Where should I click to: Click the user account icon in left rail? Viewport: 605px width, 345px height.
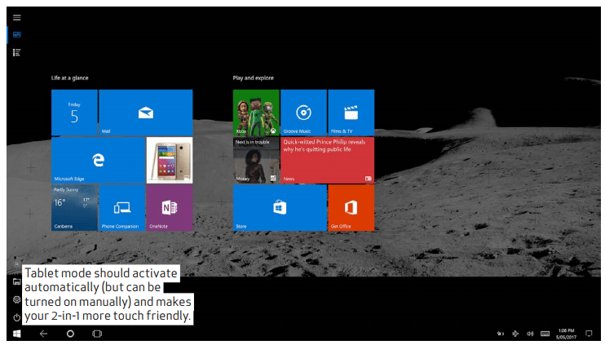pos(16,264)
